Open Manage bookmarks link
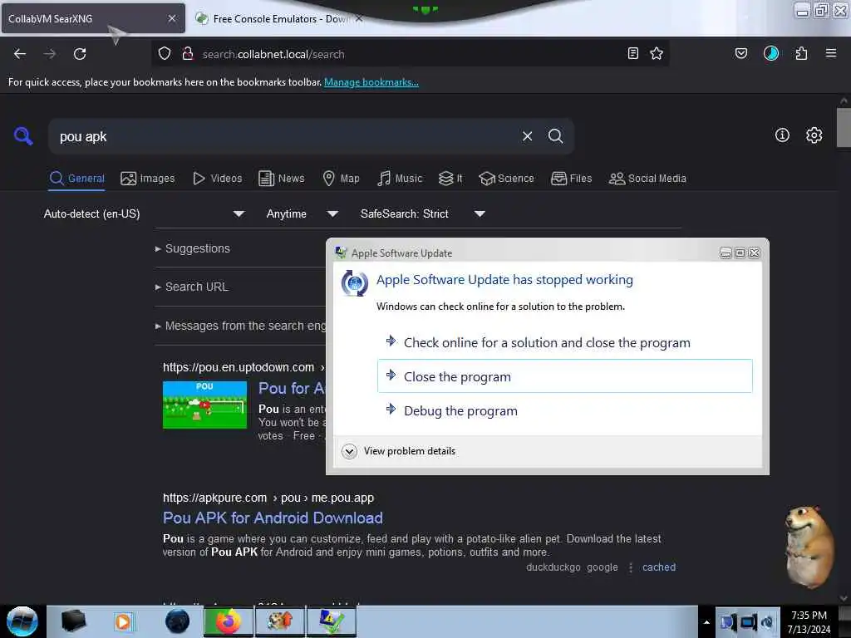Viewport: 851px width, 638px height. tap(371, 82)
